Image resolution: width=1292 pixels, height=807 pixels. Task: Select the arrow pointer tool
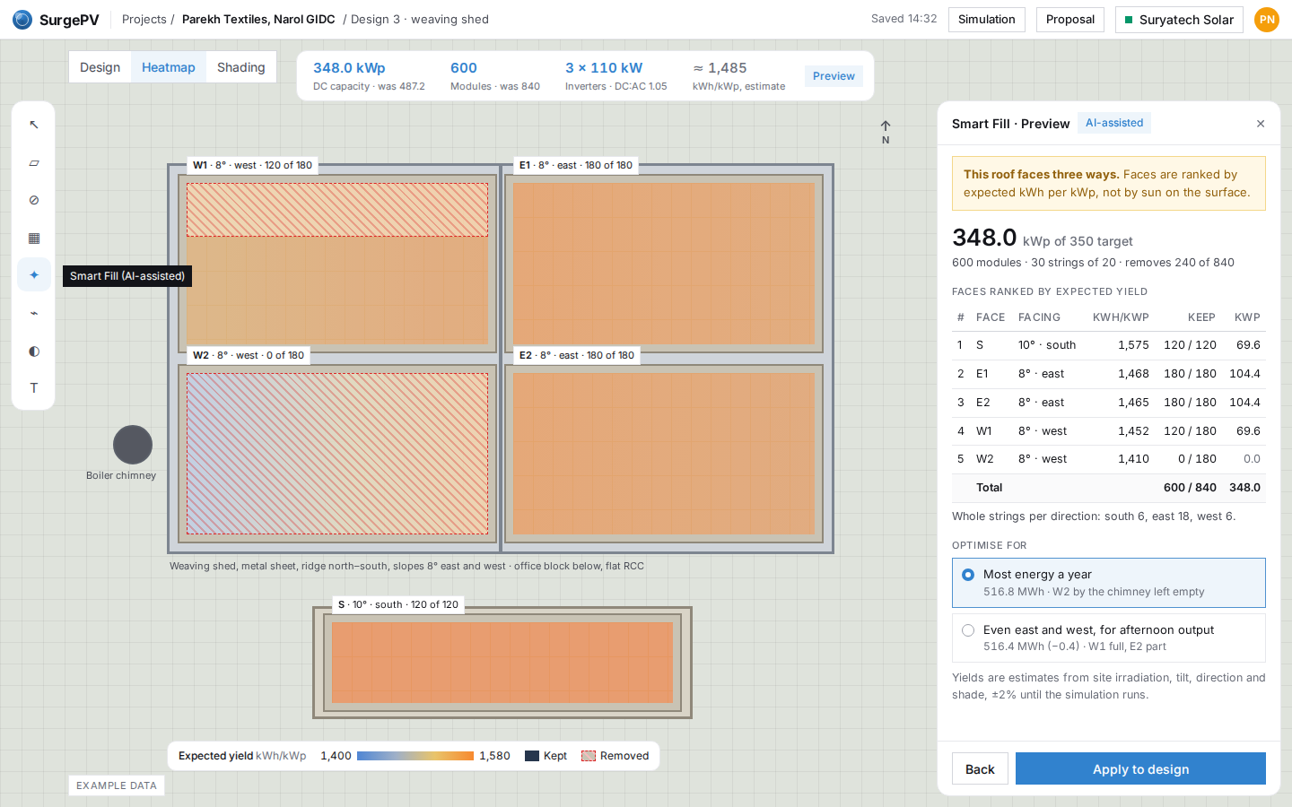[34, 125]
